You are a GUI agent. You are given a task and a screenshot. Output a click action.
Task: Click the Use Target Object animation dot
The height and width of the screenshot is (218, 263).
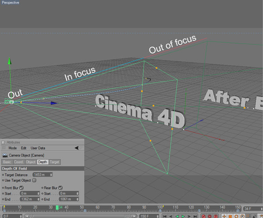coord(3,180)
